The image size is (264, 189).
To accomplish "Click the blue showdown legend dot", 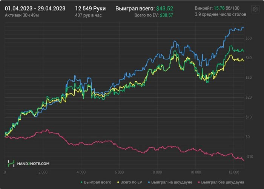I will tap(149, 182).
